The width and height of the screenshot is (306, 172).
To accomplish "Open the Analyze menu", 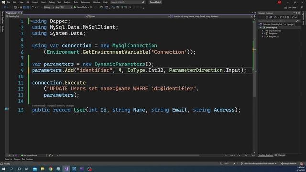I will click(x=67, y=2).
